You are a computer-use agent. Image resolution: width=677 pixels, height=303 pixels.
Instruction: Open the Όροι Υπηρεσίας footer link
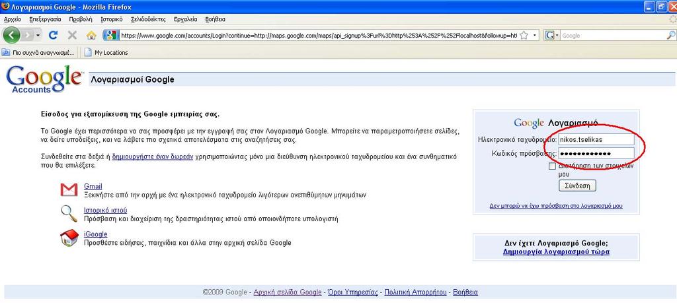(353, 292)
